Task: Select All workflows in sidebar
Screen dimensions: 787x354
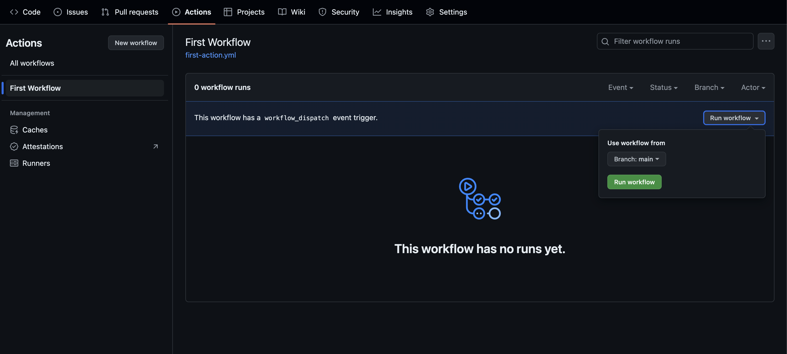Action: coord(85,63)
